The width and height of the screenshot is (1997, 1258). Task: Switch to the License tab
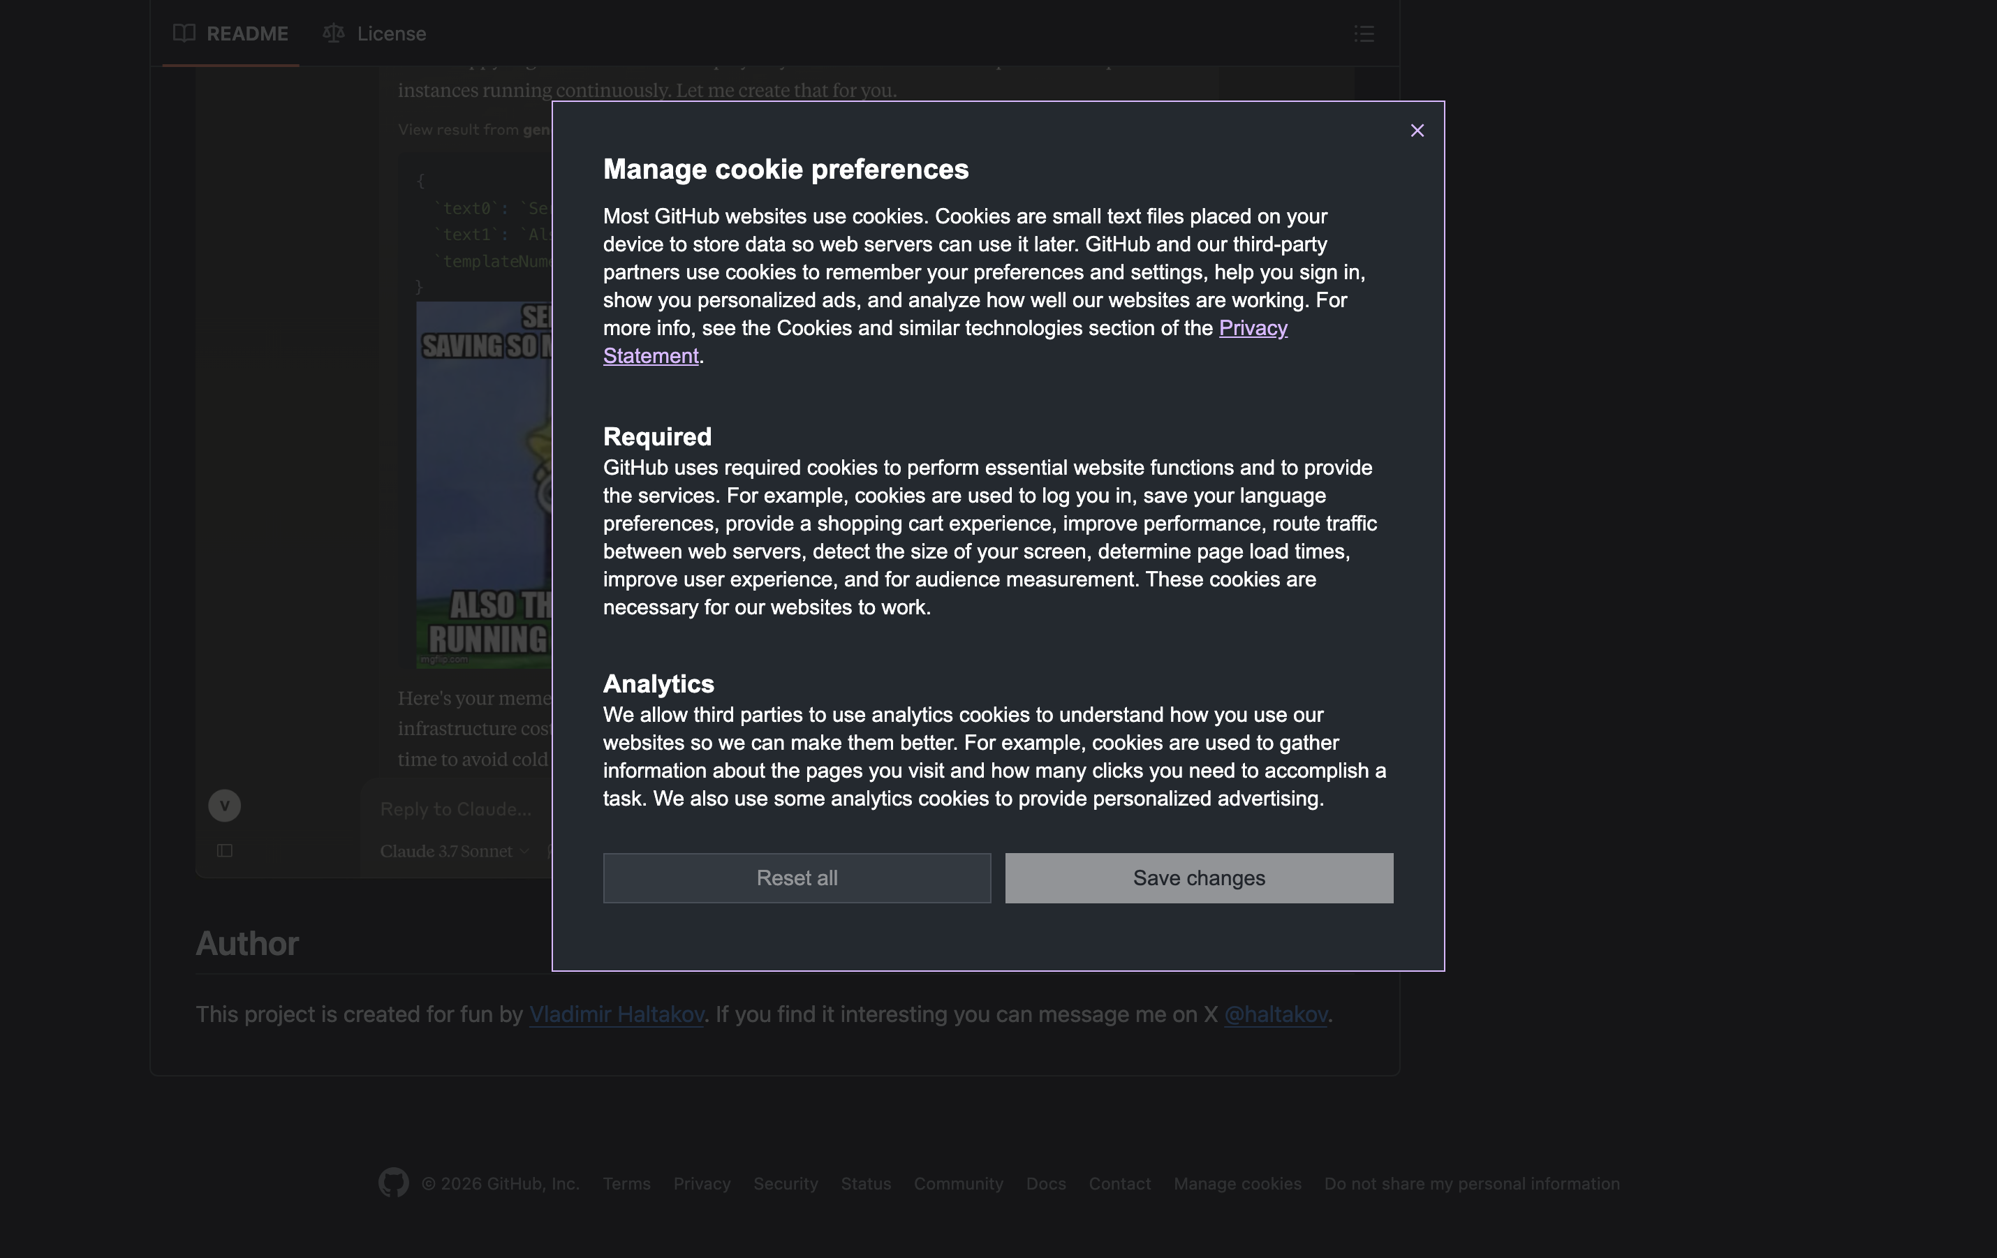coord(390,34)
